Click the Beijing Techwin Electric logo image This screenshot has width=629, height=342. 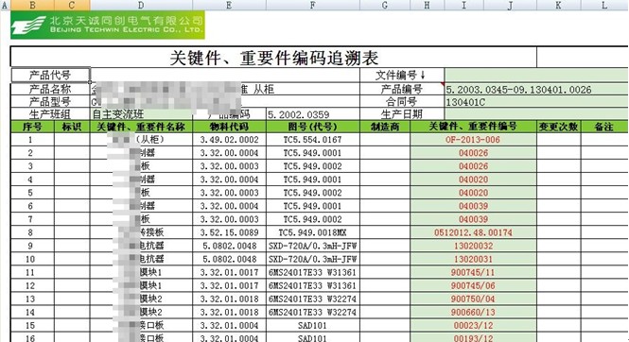pyautogui.click(x=108, y=25)
